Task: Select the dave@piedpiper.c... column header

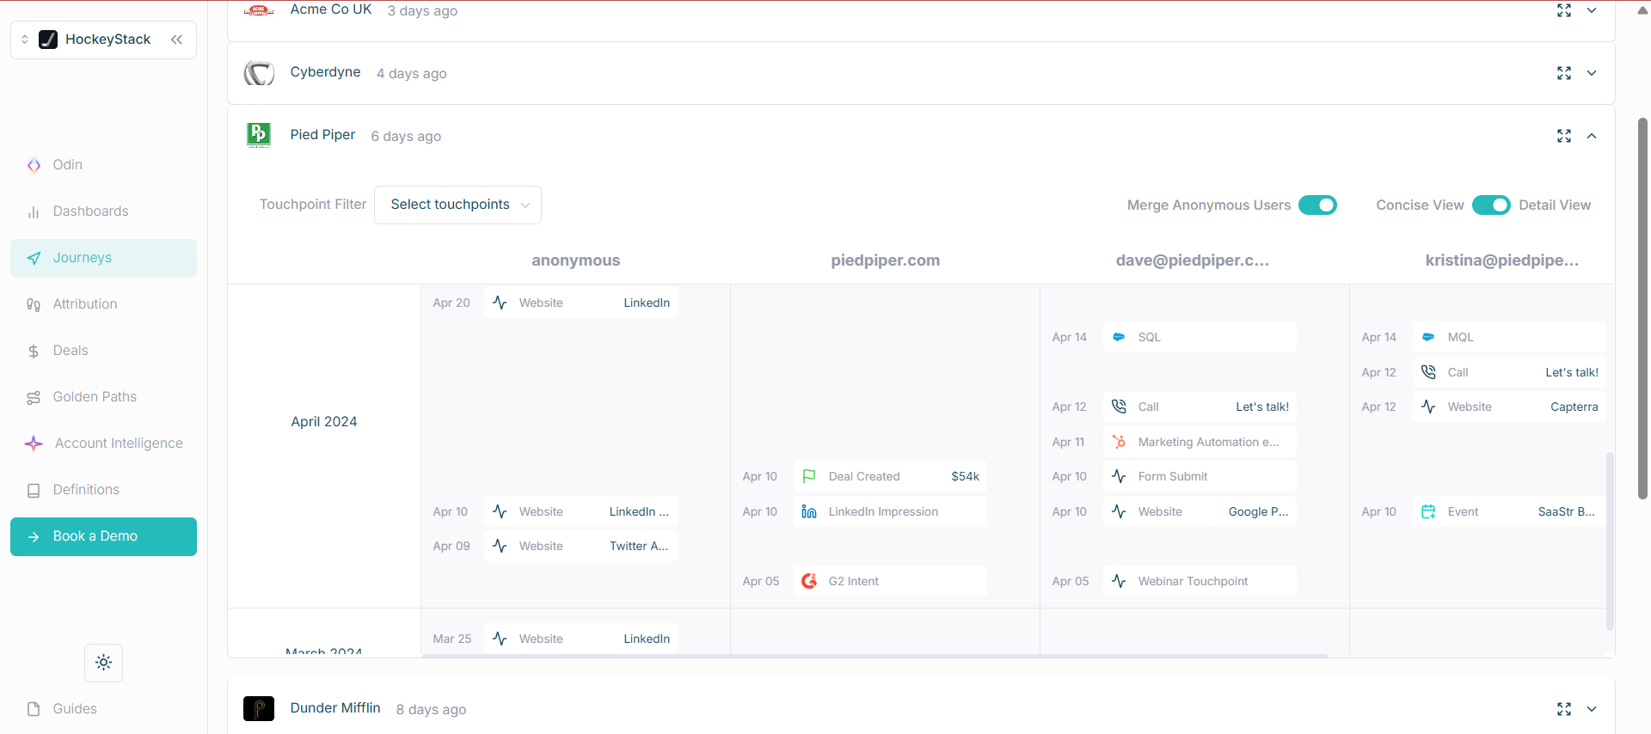Action: tap(1193, 260)
